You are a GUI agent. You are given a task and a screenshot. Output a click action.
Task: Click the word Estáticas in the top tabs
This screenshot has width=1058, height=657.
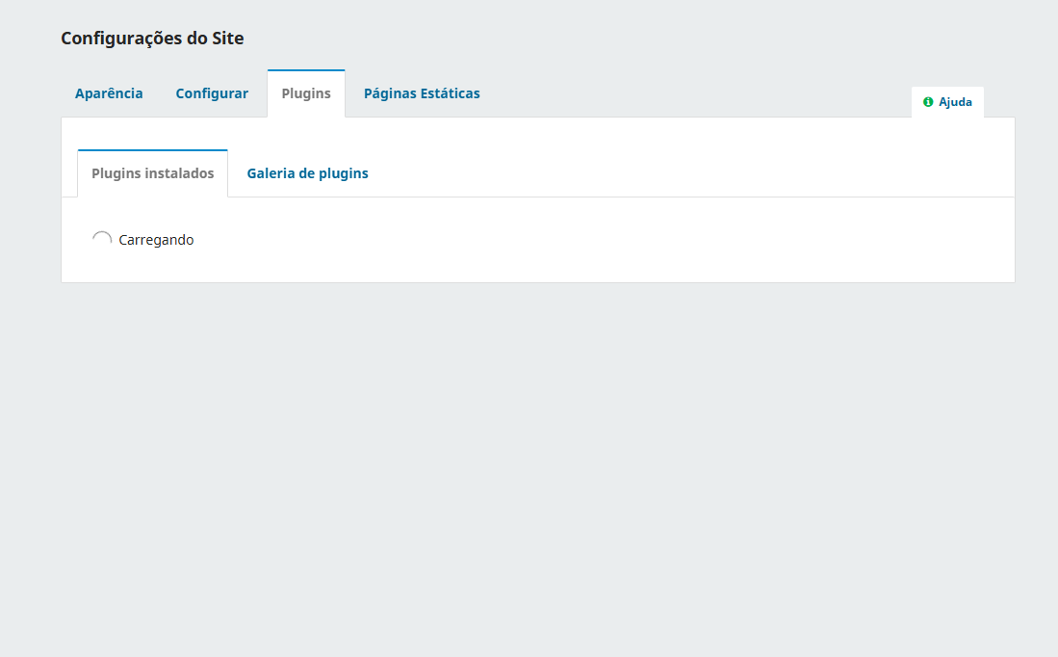click(449, 93)
